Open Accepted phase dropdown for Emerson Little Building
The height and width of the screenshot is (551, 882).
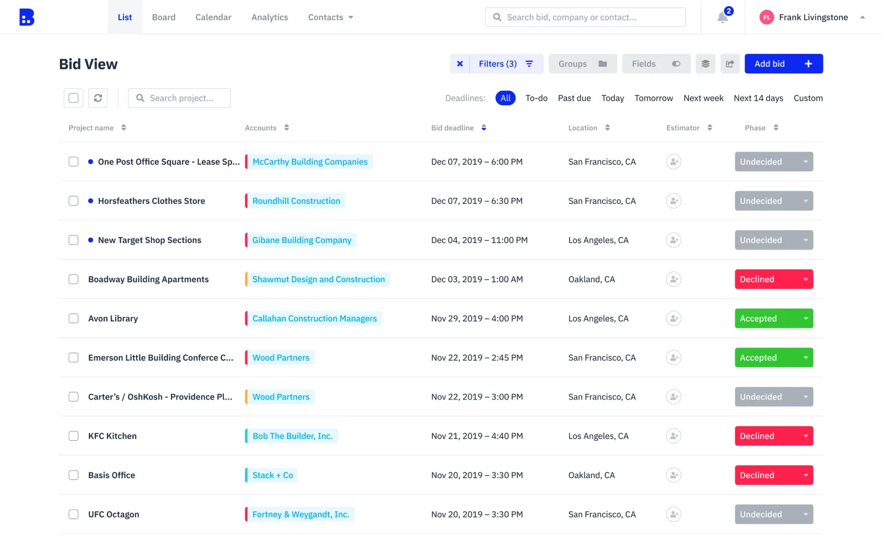773,358
